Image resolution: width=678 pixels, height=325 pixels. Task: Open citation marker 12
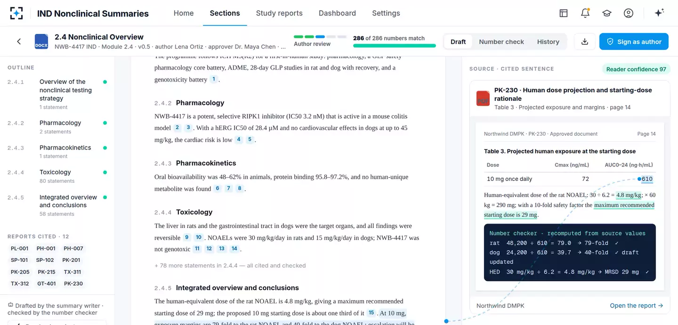210,249
